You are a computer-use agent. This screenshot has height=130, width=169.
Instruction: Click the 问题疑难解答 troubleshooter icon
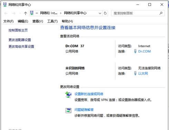[68, 111]
